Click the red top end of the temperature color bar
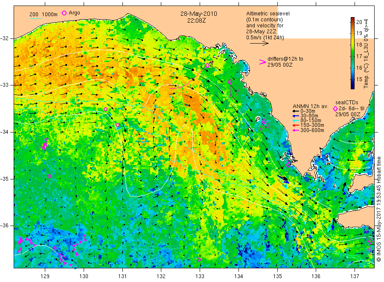The image size is (384, 282). point(353,19)
